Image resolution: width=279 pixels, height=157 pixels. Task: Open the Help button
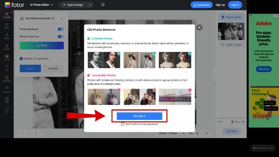pos(231,131)
